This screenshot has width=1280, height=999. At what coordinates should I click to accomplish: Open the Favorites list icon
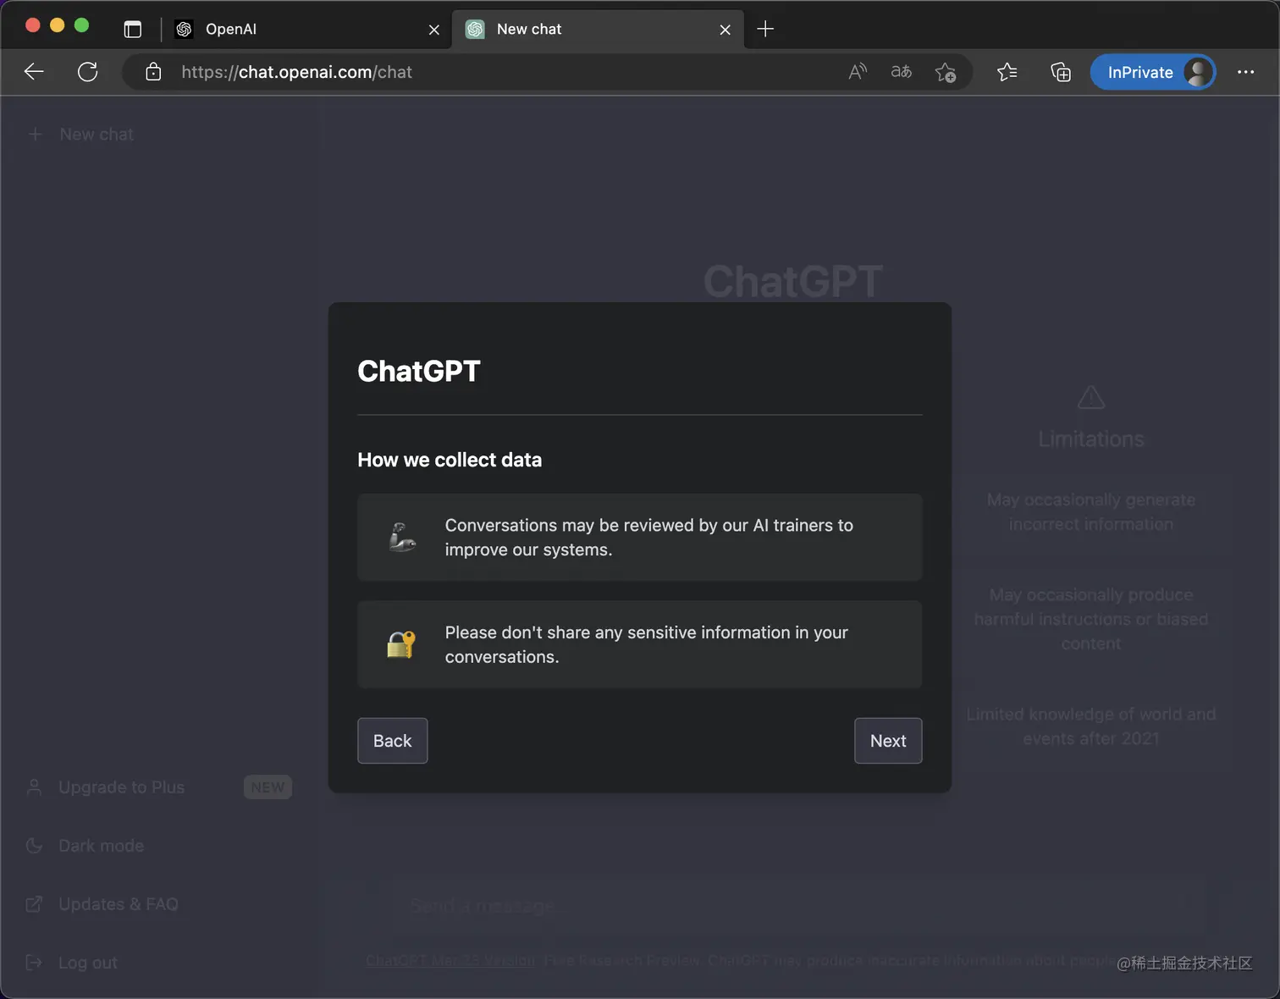[1007, 72]
